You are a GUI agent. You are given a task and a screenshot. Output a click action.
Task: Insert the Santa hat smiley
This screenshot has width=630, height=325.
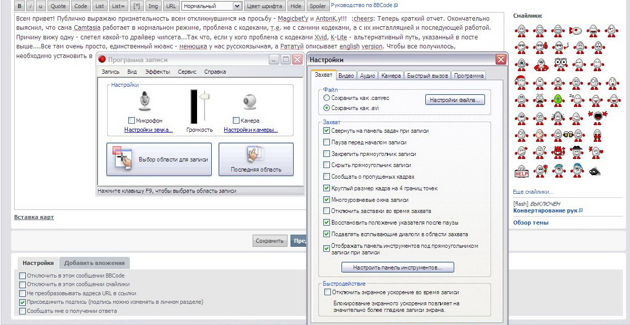pos(521,82)
